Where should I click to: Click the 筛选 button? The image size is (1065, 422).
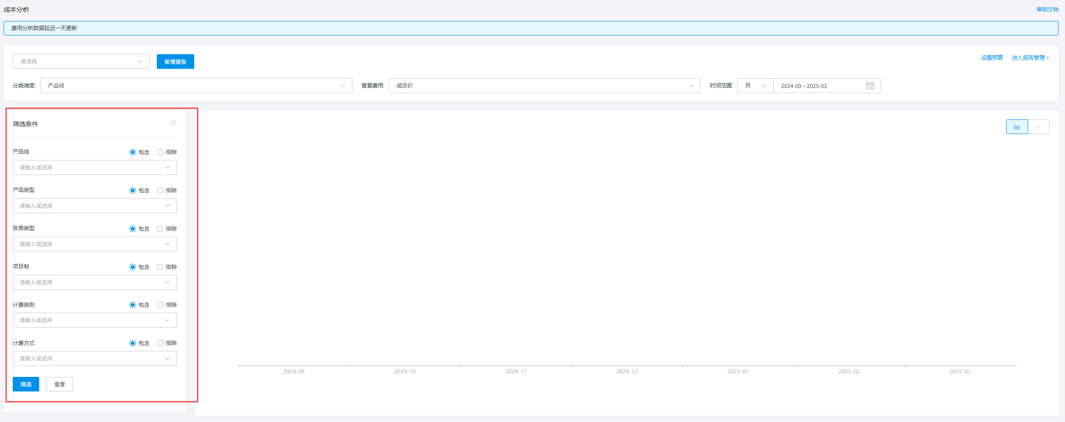pyautogui.click(x=26, y=384)
